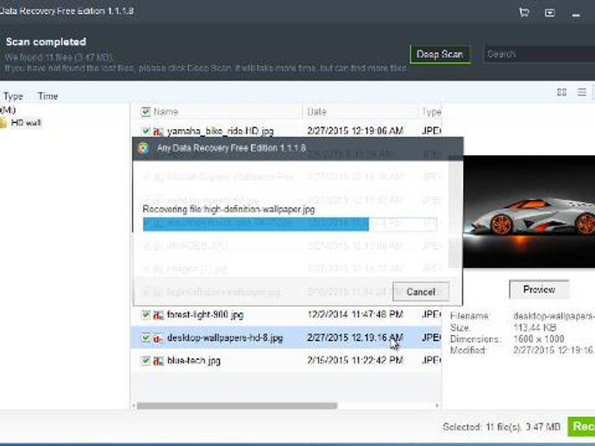Viewport: 595px width, 446px height.
Task: Select the HD wall folder in tree
Action: click(26, 123)
